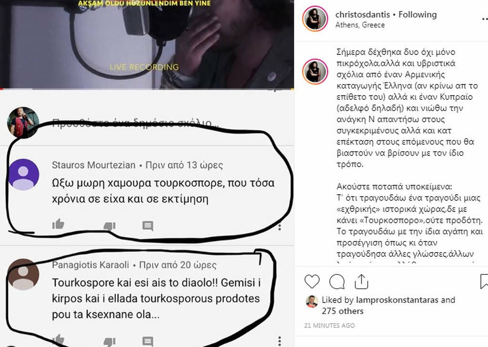Share post using the upload arrow icon
The height and width of the screenshot is (347, 488).
coord(361,282)
